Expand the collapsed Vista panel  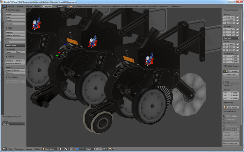click(x=227, y=82)
